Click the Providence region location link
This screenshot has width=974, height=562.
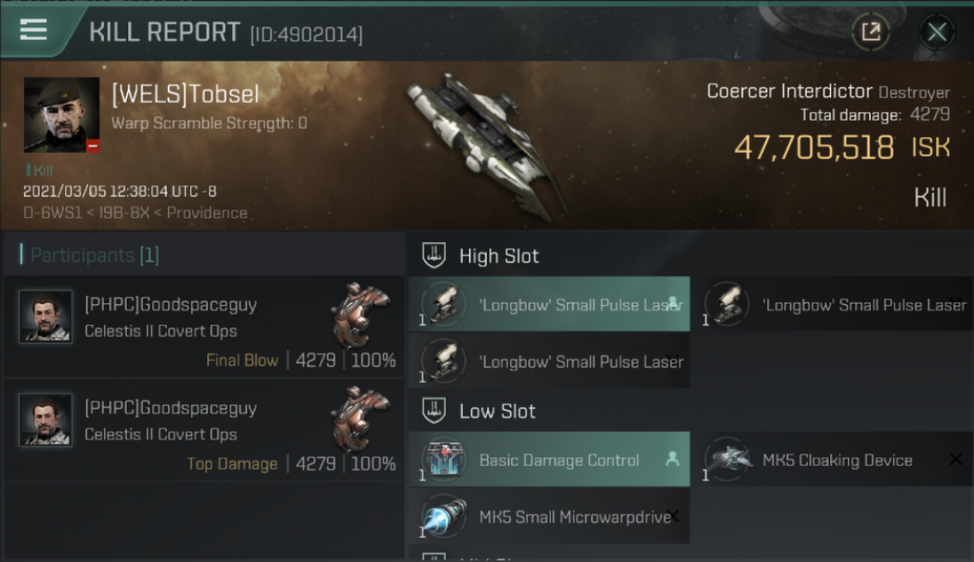pyautogui.click(x=207, y=213)
